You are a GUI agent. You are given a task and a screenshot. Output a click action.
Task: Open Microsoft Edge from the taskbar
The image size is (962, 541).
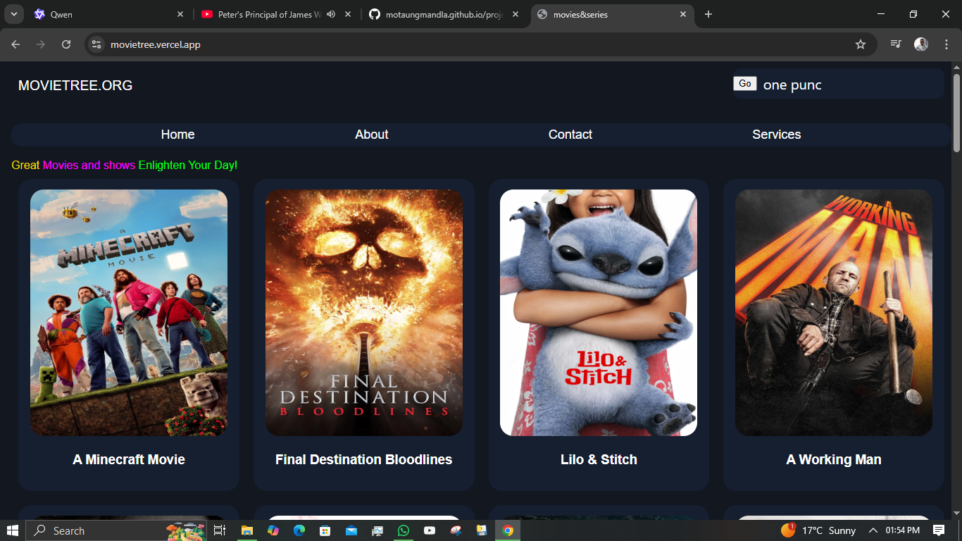point(299,530)
